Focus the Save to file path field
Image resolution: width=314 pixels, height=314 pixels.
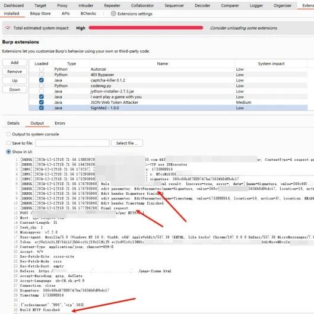click(x=72, y=143)
